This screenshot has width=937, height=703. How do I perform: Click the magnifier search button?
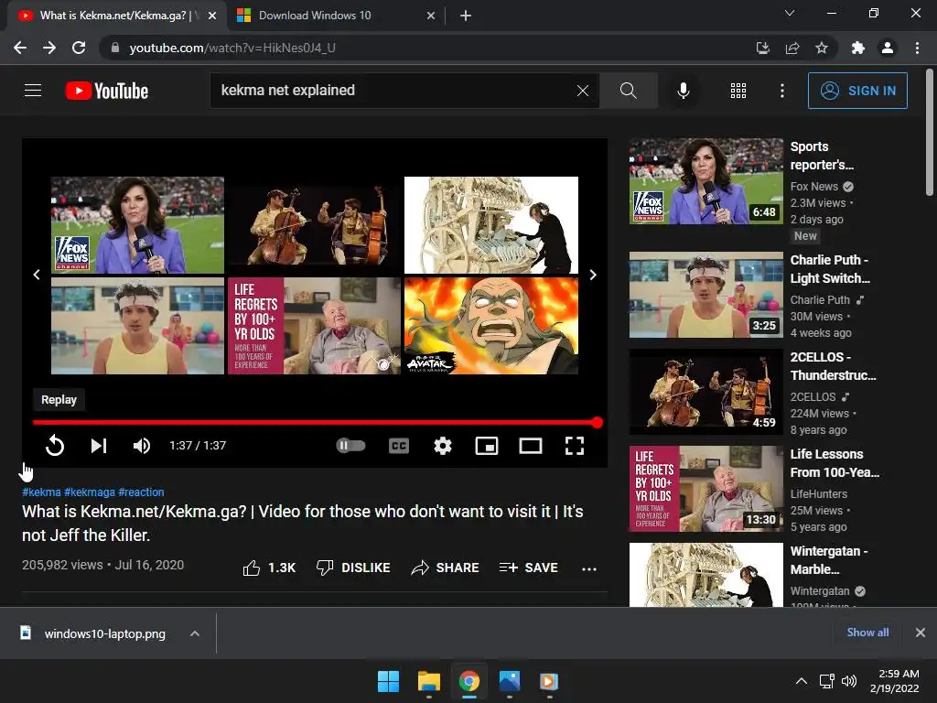pyautogui.click(x=628, y=91)
